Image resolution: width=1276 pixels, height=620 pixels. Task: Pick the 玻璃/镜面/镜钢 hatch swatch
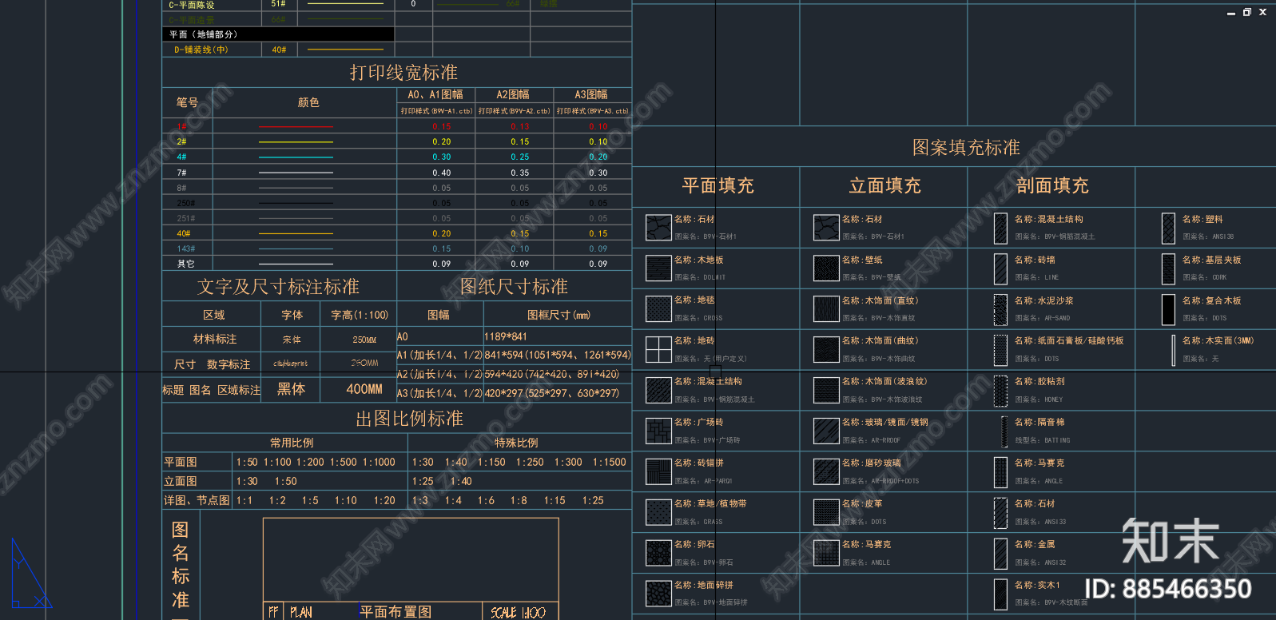tap(826, 431)
